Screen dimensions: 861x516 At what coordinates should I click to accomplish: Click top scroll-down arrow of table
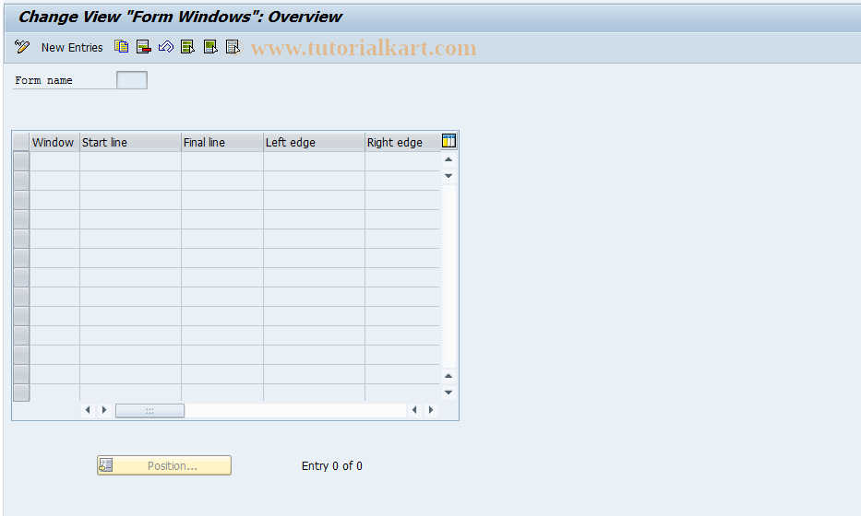point(448,176)
